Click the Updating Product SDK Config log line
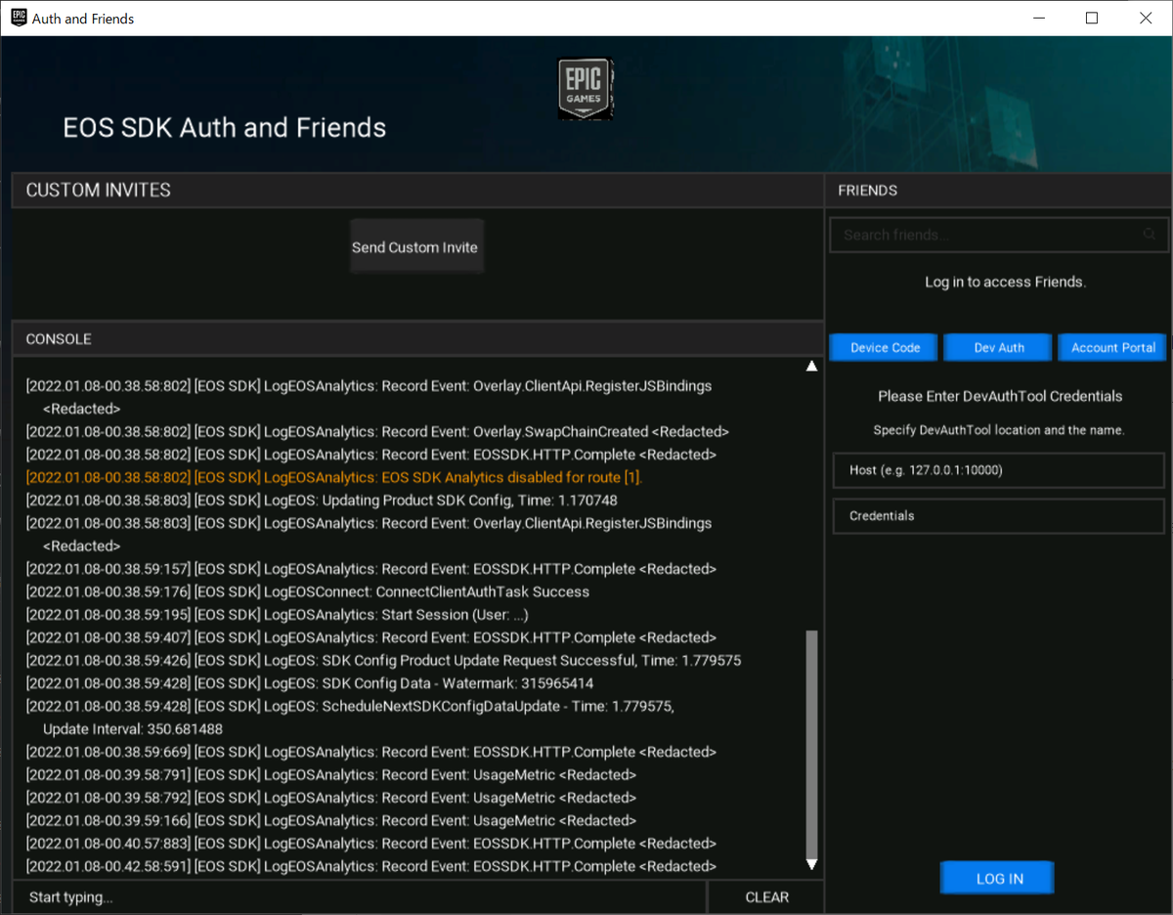Screen dimensions: 1173x915 point(322,501)
